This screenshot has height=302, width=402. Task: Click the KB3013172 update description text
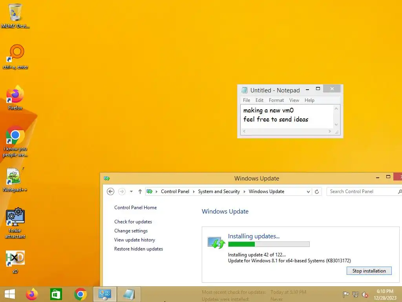tap(289, 261)
